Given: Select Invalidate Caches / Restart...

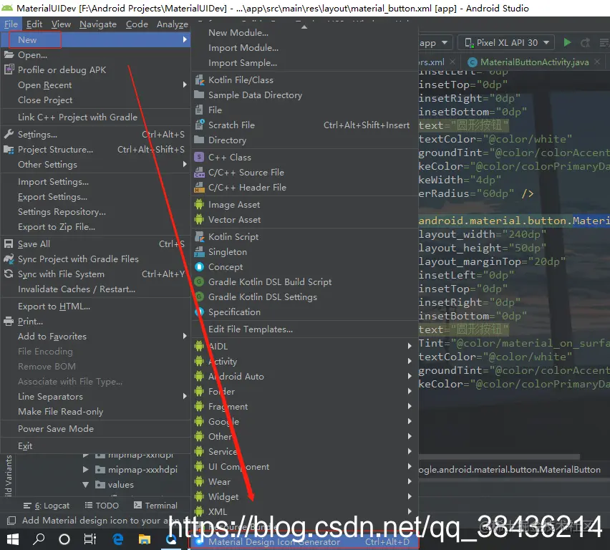Looking at the screenshot, I should point(95,289).
